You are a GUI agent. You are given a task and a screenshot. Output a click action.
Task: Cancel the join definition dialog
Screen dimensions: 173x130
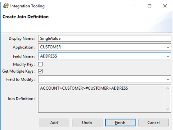pos(153,122)
